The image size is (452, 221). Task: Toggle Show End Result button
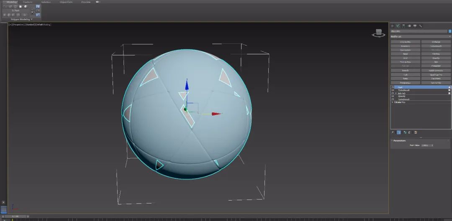pyautogui.click(x=399, y=132)
